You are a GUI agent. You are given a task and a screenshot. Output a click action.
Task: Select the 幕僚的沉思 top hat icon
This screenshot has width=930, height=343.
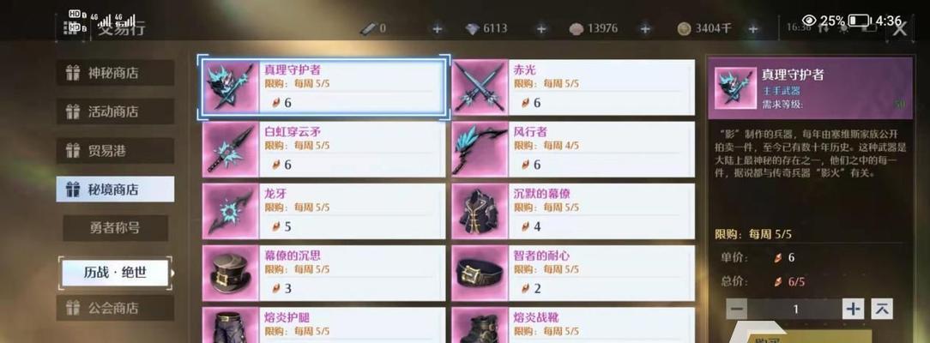[x=232, y=273]
